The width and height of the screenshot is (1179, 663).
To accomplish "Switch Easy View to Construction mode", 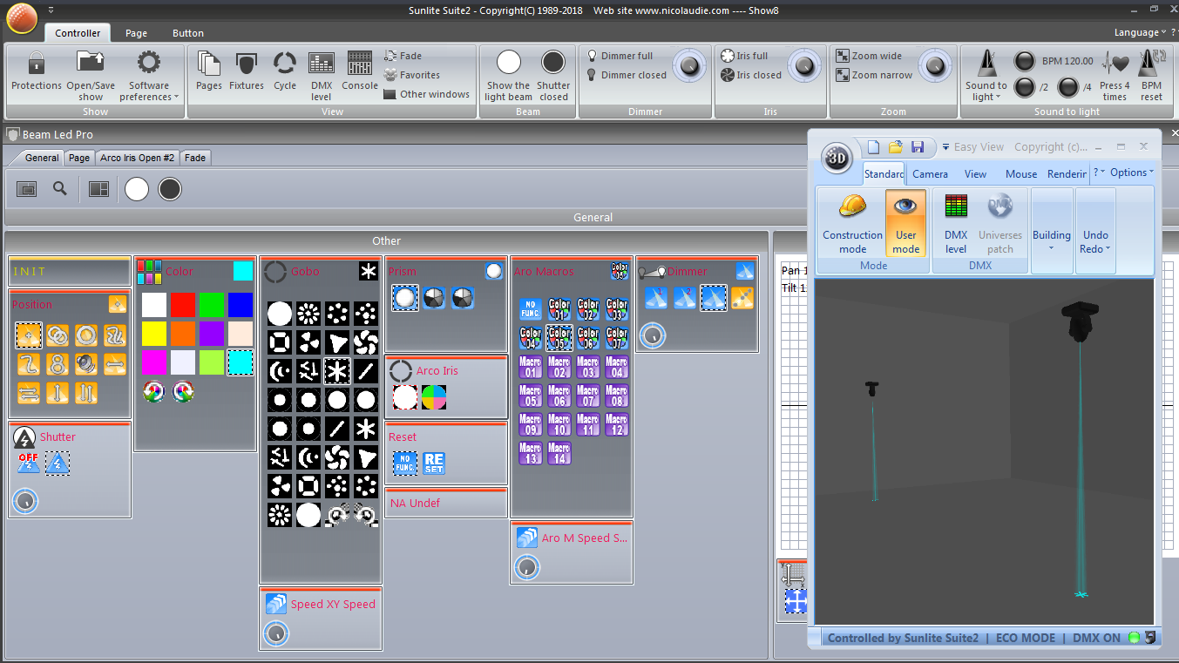I will click(852, 223).
